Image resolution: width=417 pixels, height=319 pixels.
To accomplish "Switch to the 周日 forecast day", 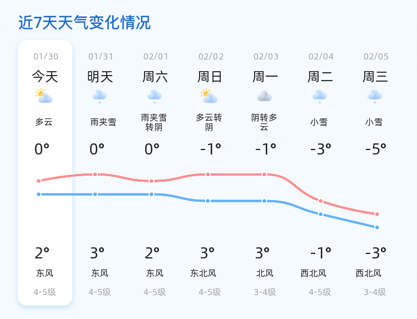I will coord(210,76).
